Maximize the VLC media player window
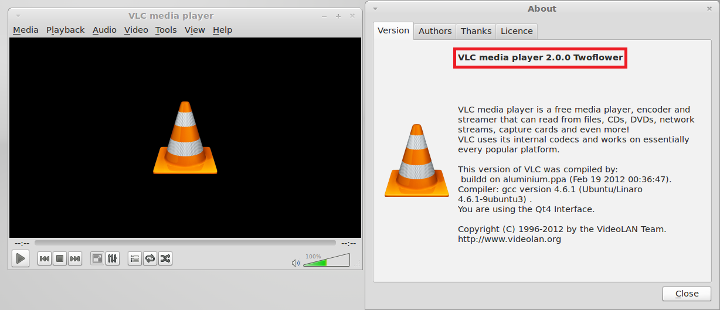Viewport: 720px width, 310px height. (x=338, y=16)
